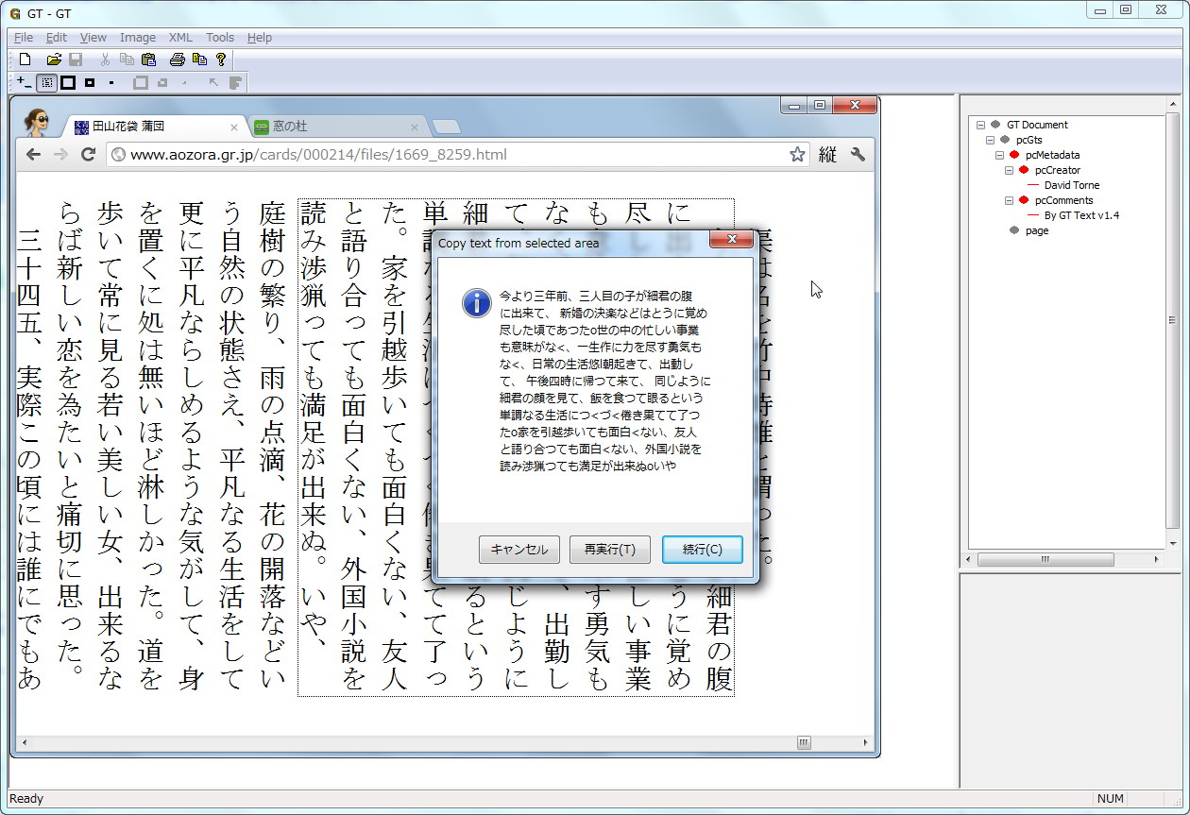Create a new GT document
The width and height of the screenshot is (1190, 815).
pyautogui.click(x=24, y=59)
